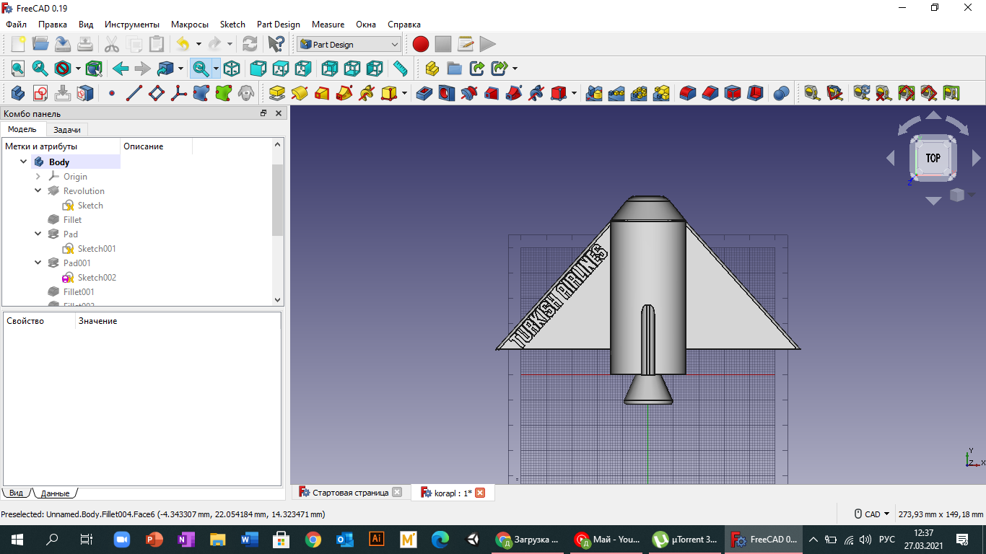986x554 pixels.
Task: Select the Fillet tool icon
Action: point(688,93)
